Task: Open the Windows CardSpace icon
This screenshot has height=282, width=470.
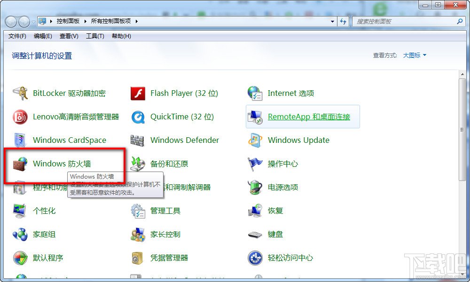Action: click(20, 140)
